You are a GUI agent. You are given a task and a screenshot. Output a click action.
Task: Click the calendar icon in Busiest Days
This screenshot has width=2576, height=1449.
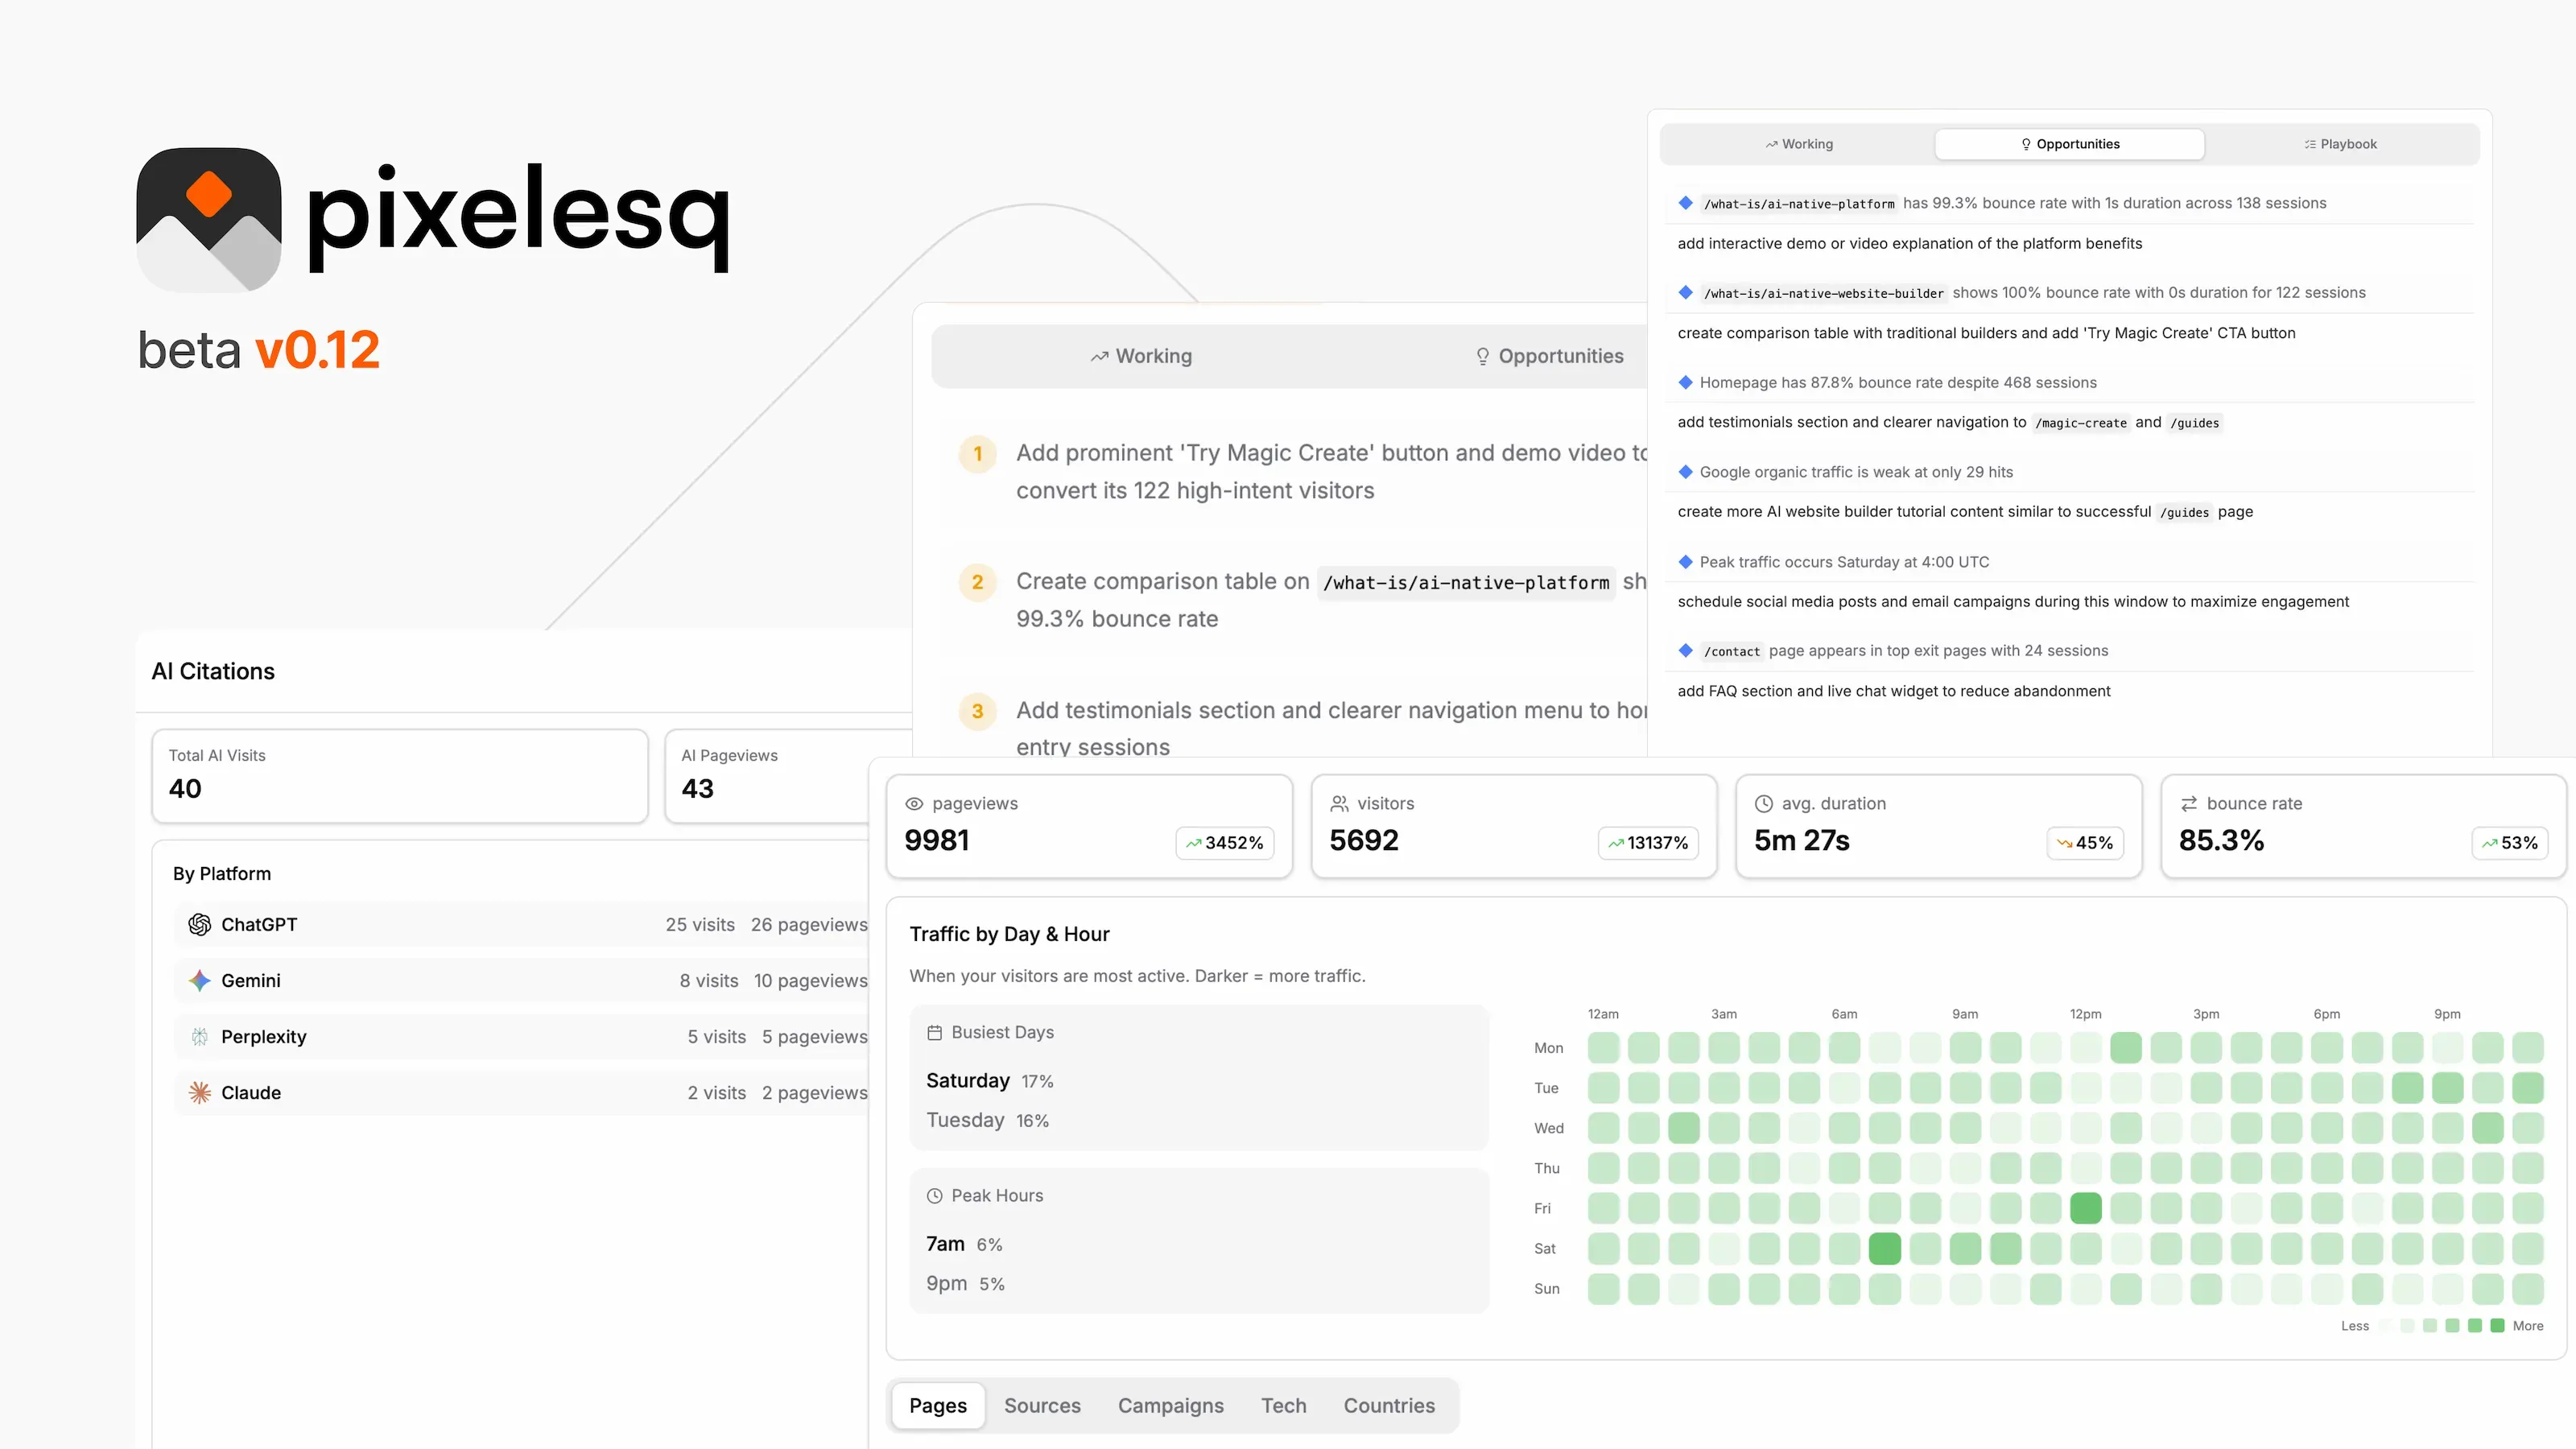[935, 1032]
